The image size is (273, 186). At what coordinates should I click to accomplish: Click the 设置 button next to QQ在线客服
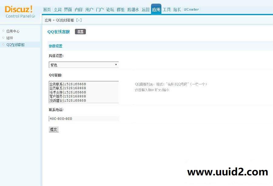click(x=80, y=31)
